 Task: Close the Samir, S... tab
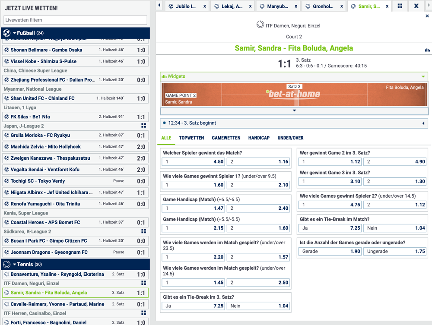pyautogui.click(x=387, y=6)
